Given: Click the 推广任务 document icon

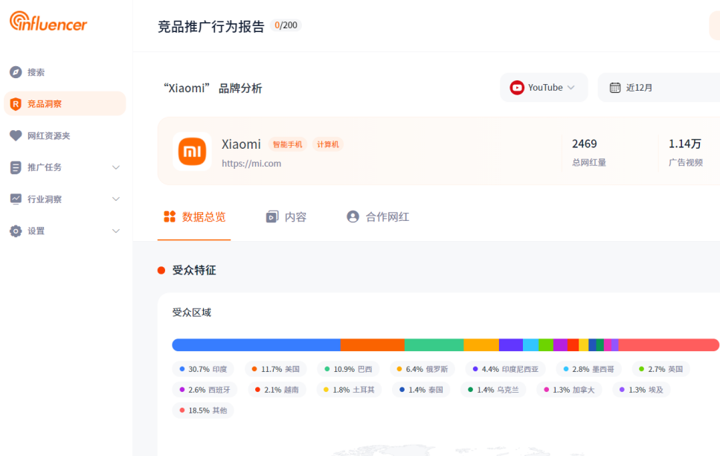Looking at the screenshot, I should [x=16, y=167].
